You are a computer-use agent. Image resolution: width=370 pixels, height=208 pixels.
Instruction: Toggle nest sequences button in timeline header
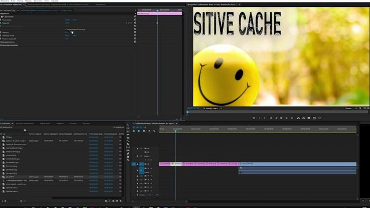(134, 131)
